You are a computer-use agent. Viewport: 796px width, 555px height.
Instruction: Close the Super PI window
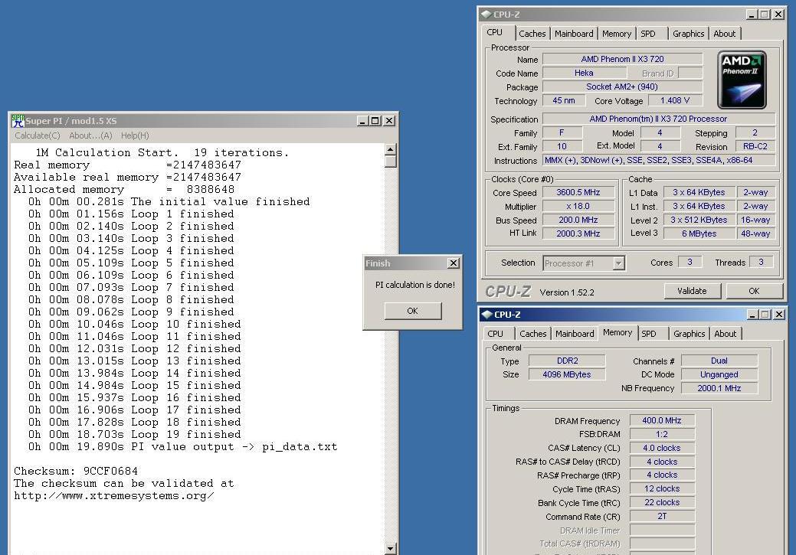click(x=389, y=121)
